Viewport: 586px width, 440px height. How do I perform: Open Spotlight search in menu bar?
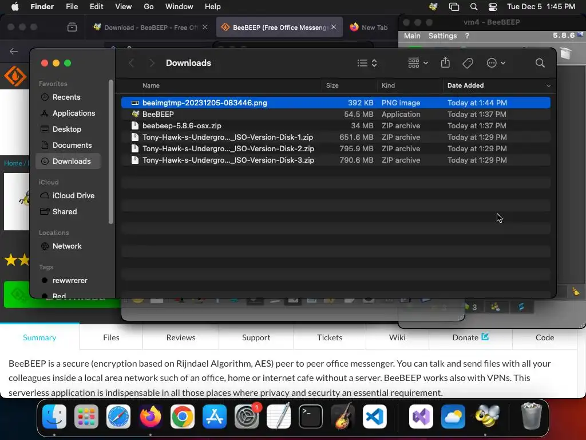point(473,7)
